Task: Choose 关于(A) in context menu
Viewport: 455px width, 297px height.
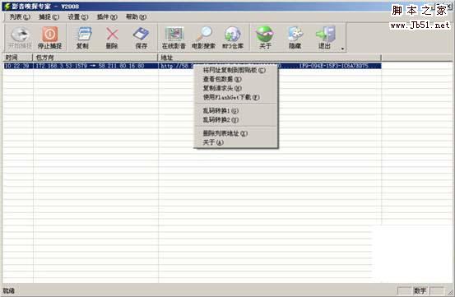Action: 235,142
